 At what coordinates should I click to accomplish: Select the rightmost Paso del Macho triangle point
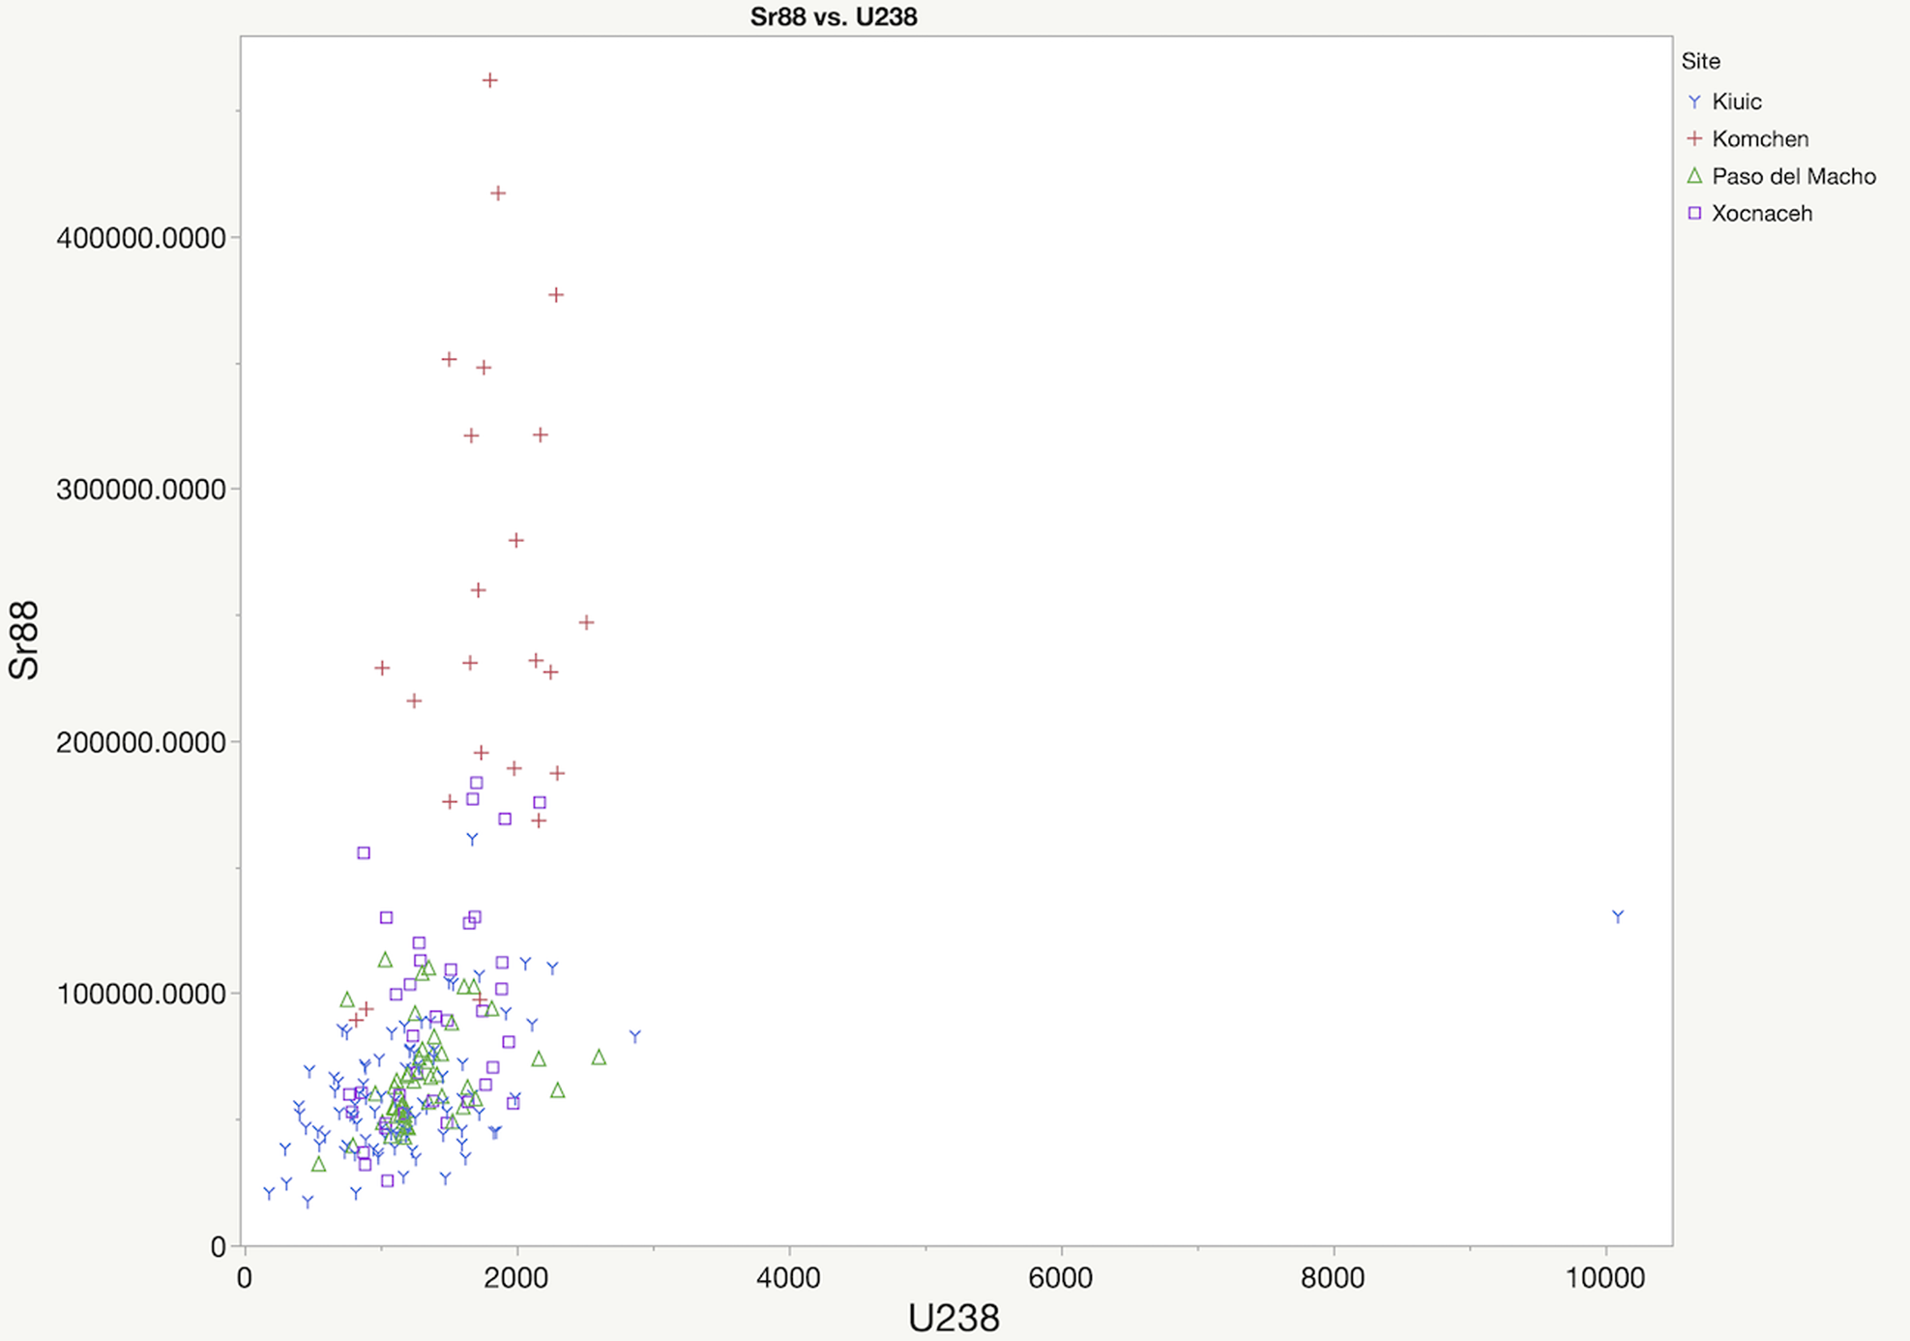[599, 1058]
